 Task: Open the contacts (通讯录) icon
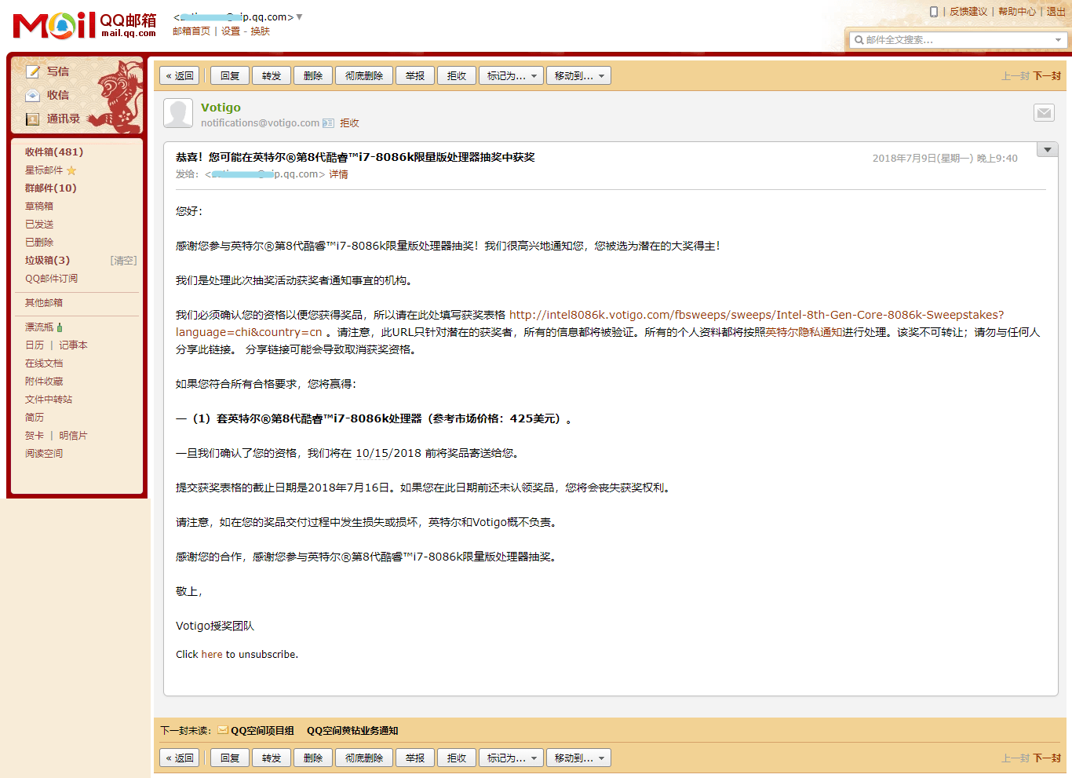pyautogui.click(x=33, y=119)
